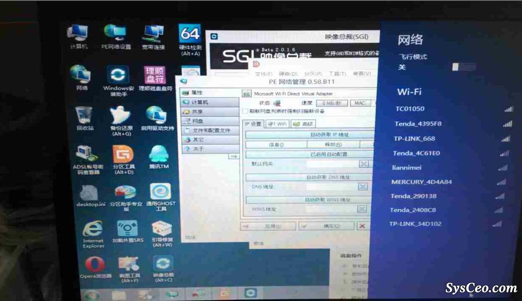Click the WINS 地址 input field
522x301 pixels.
click(331, 209)
